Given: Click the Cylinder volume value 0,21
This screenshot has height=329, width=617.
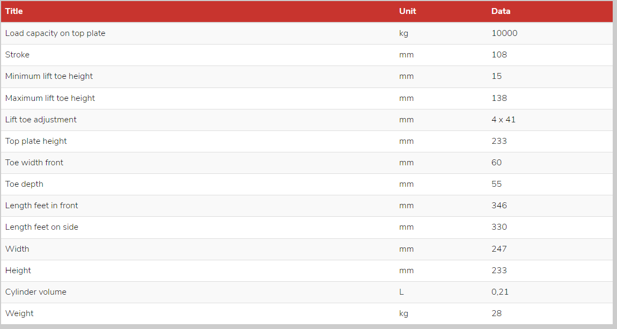Looking at the screenshot, I should point(500,291).
